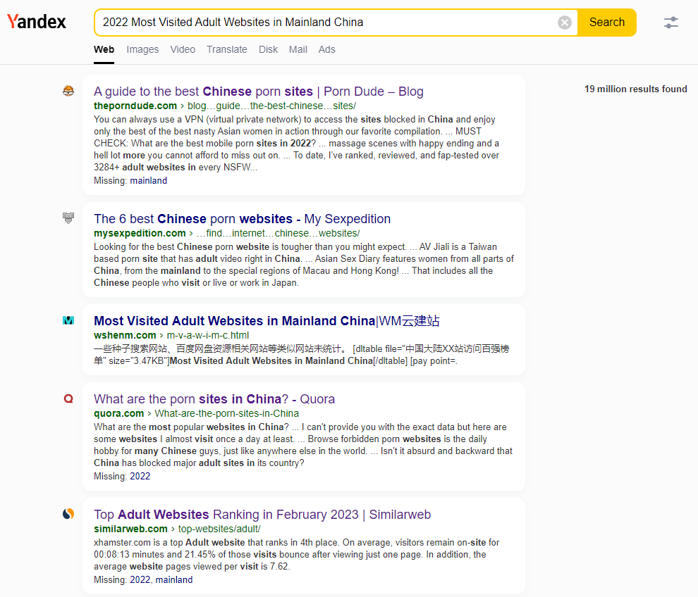Click the Similarweb result favicon
The image size is (698, 597).
click(68, 514)
